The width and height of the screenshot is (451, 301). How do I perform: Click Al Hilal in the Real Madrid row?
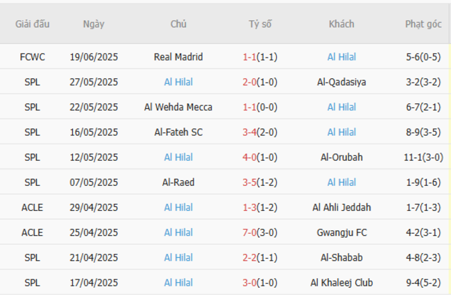tap(341, 57)
